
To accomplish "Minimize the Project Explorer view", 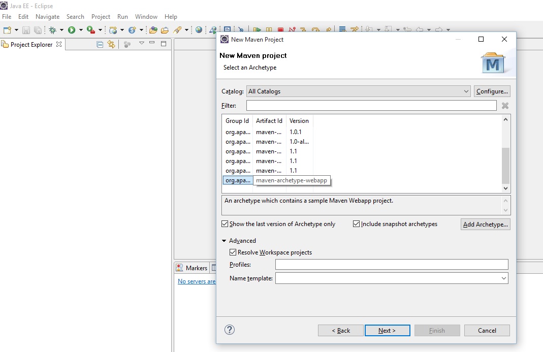I will click(x=152, y=43).
